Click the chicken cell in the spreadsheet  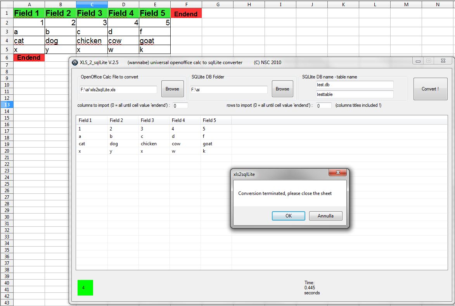coord(92,41)
